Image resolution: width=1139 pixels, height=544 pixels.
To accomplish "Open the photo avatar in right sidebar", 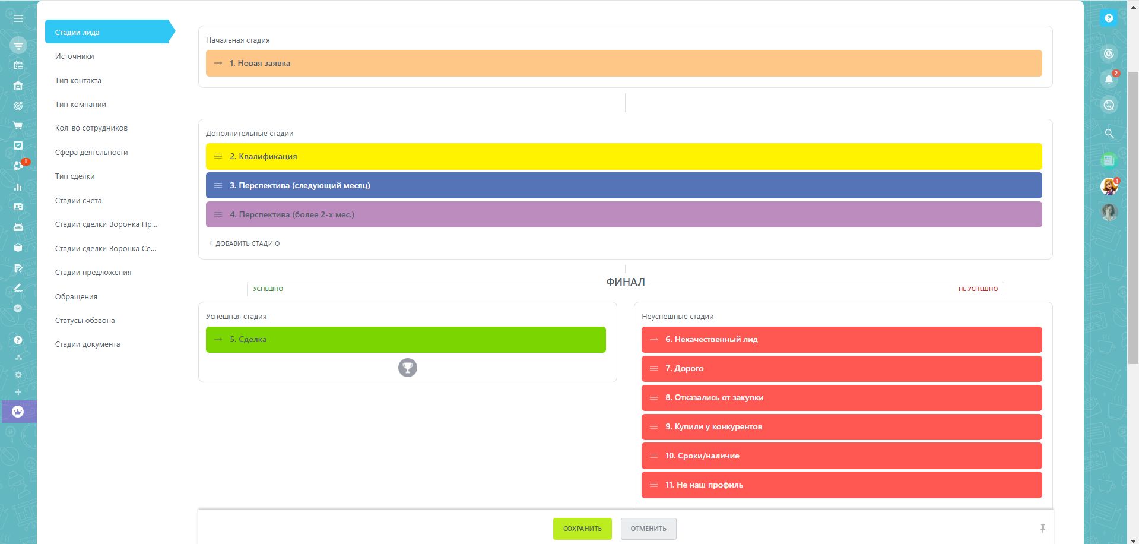I will tap(1109, 212).
